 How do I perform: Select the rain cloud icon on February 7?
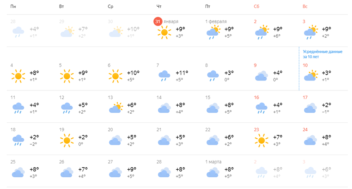164,76
